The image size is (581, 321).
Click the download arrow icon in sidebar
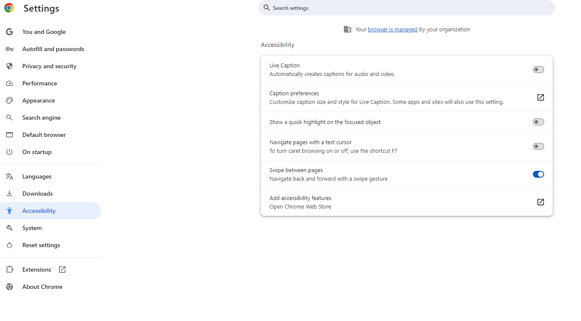pyautogui.click(x=9, y=194)
